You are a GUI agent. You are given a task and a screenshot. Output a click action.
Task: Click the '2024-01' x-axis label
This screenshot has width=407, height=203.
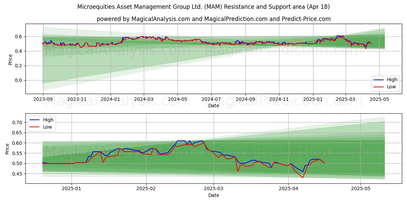pyautogui.click(x=111, y=99)
